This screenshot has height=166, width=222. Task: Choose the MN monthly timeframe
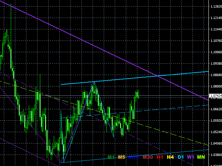[x=201, y=157]
